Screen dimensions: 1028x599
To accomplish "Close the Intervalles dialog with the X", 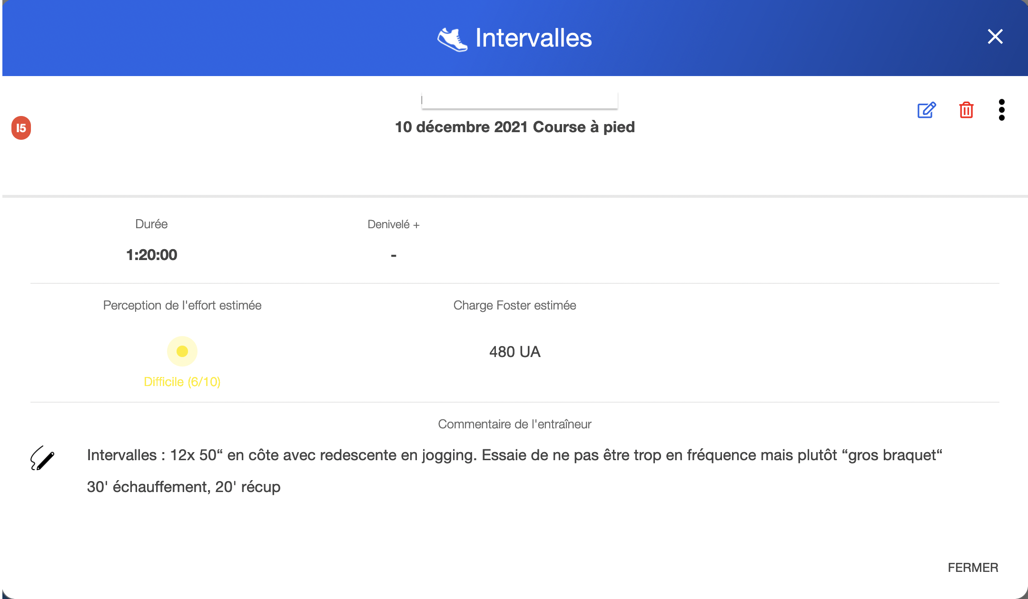I will [x=995, y=37].
